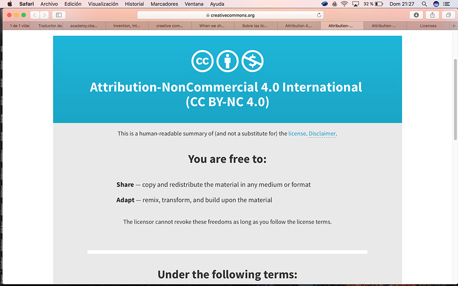This screenshot has width=458, height=286.
Task: Open the 'Disclaimer' link
Action: [322, 134]
